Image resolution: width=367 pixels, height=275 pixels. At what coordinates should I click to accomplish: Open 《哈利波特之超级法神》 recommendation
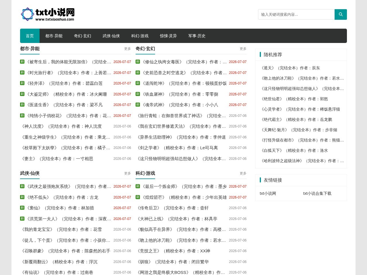click(302, 161)
